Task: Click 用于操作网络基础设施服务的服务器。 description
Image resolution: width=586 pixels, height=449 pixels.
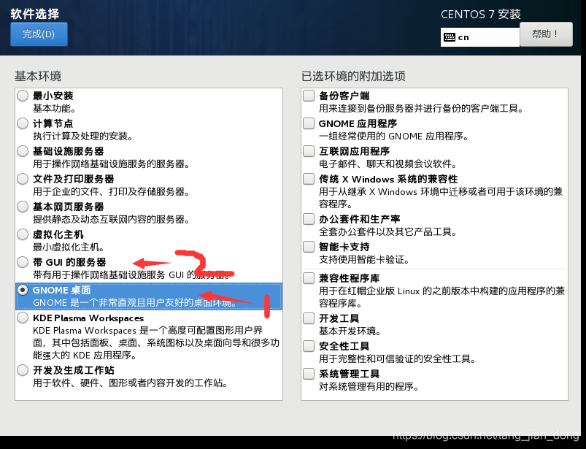Action: (112, 164)
